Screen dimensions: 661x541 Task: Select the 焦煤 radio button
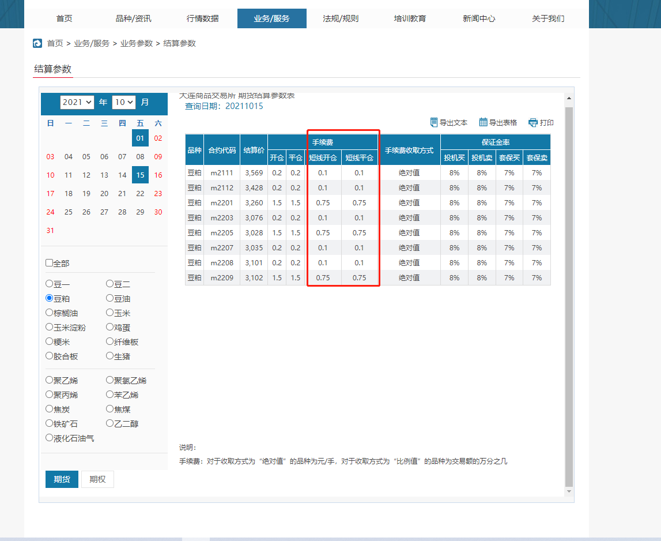[x=109, y=408]
